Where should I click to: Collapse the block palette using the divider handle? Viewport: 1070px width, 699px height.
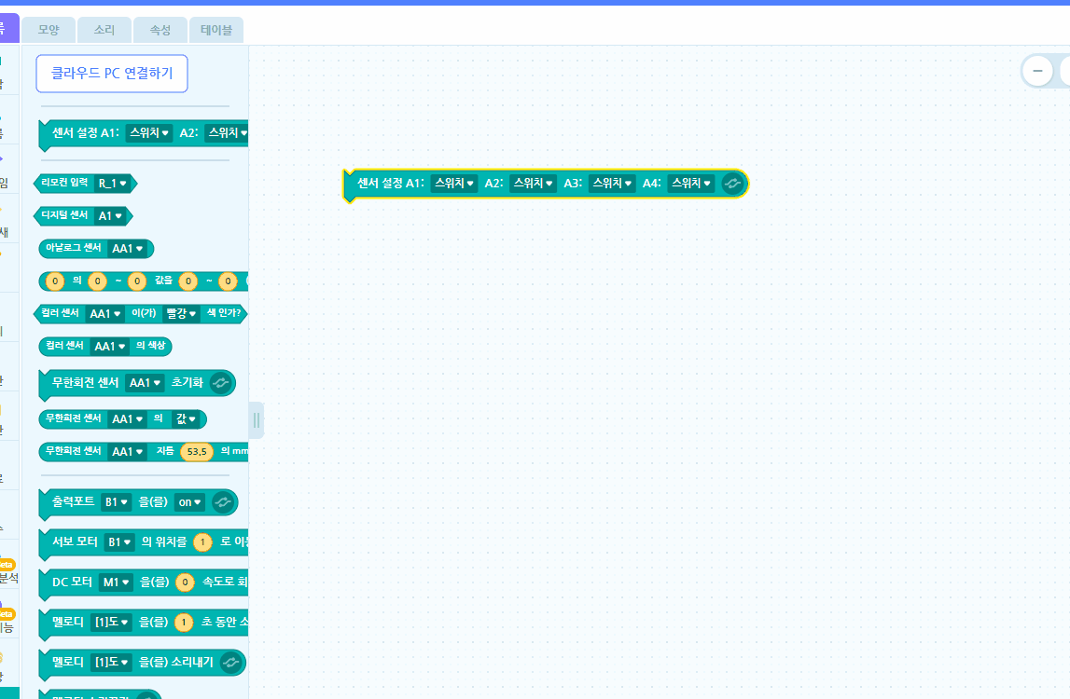coord(257,420)
